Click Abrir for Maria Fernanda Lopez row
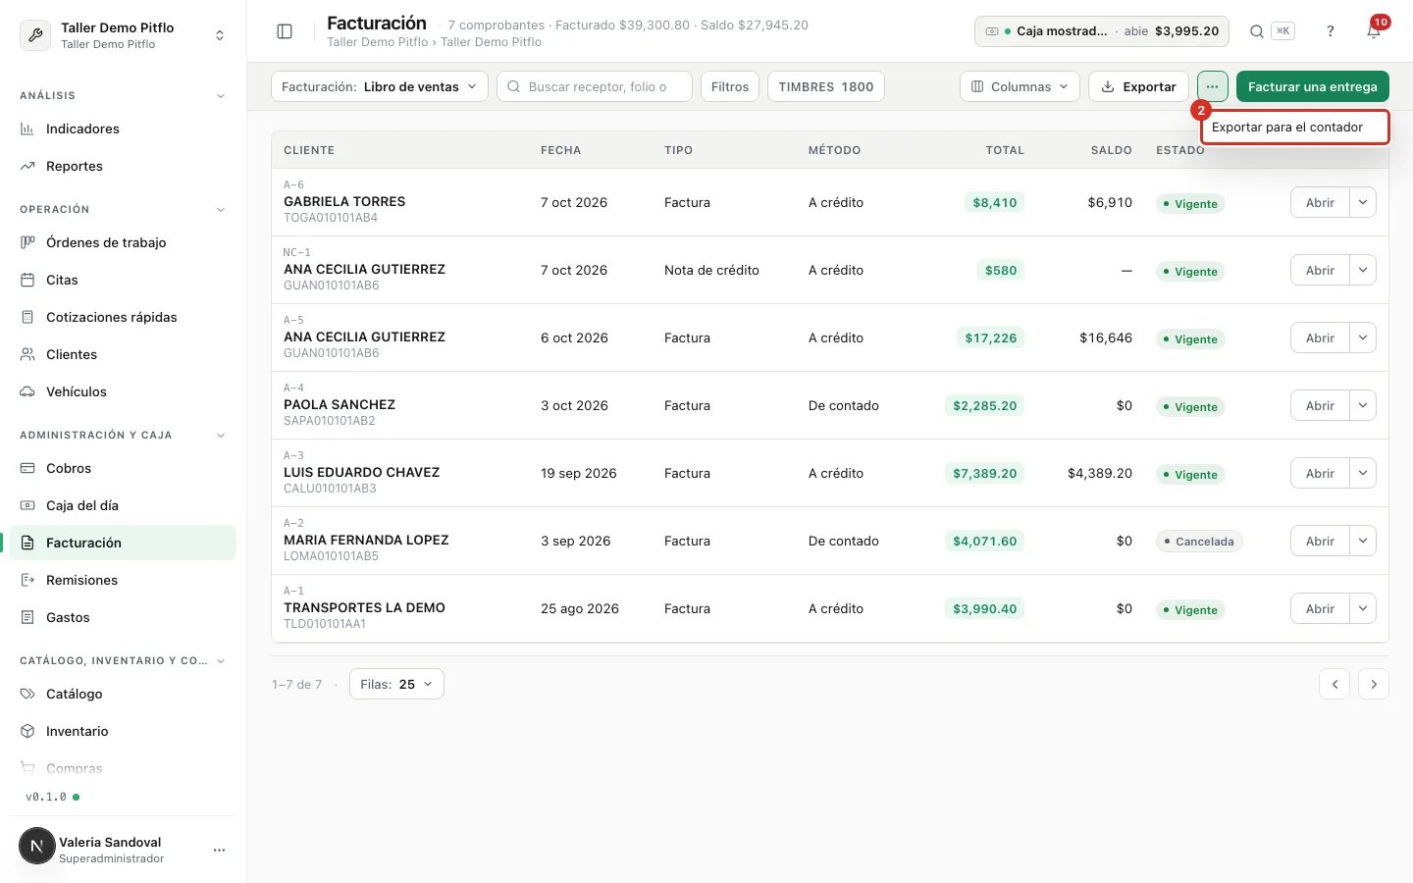Screen dimensions: 1413x883 1320,541
